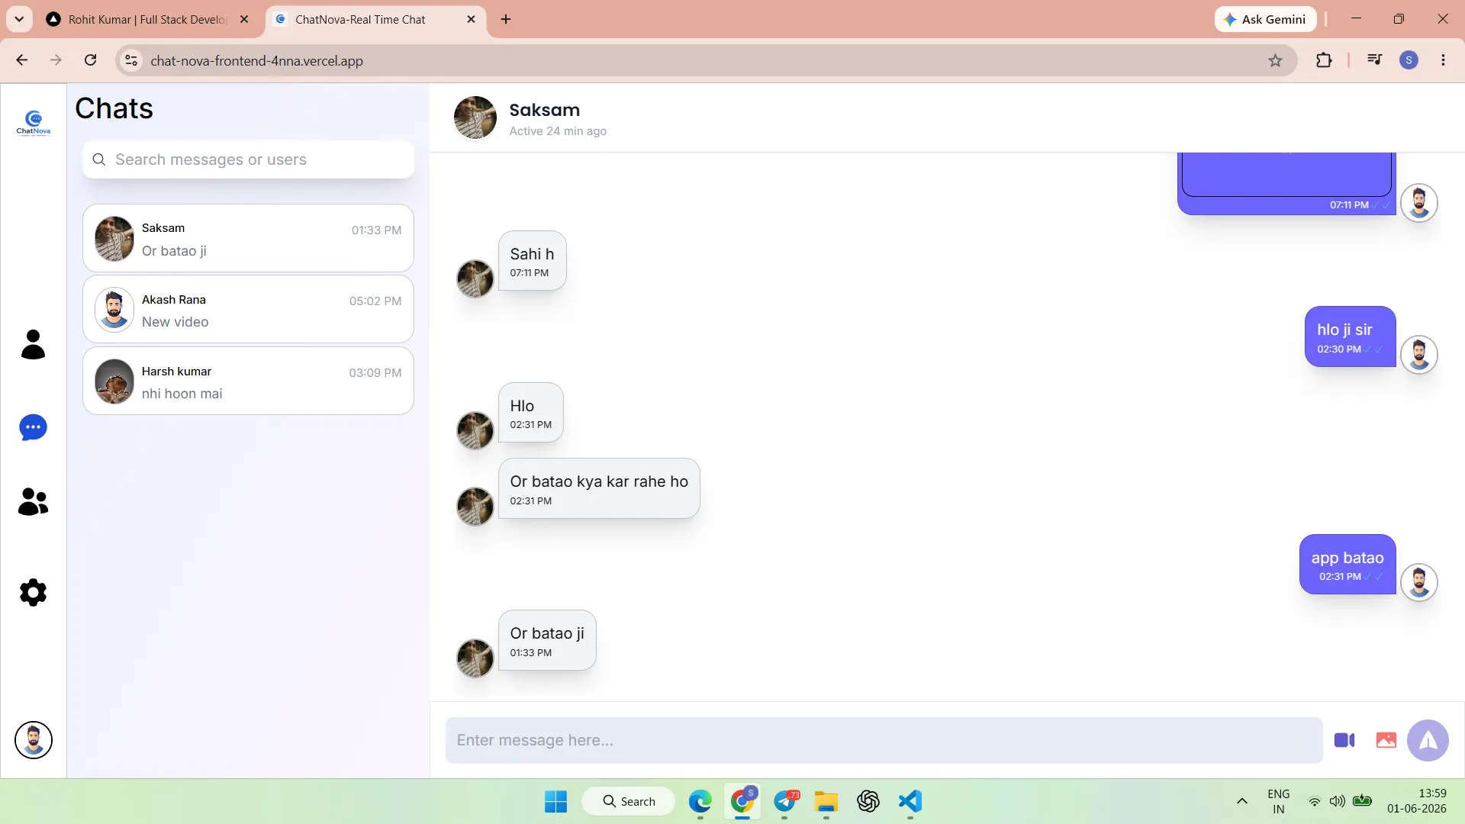This screenshot has height=824, width=1465.
Task: Expand the tab search dropdown arrow
Action: point(19,19)
